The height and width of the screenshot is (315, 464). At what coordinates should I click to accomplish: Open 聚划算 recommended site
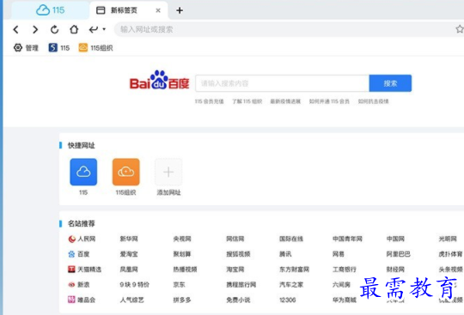pos(182,254)
